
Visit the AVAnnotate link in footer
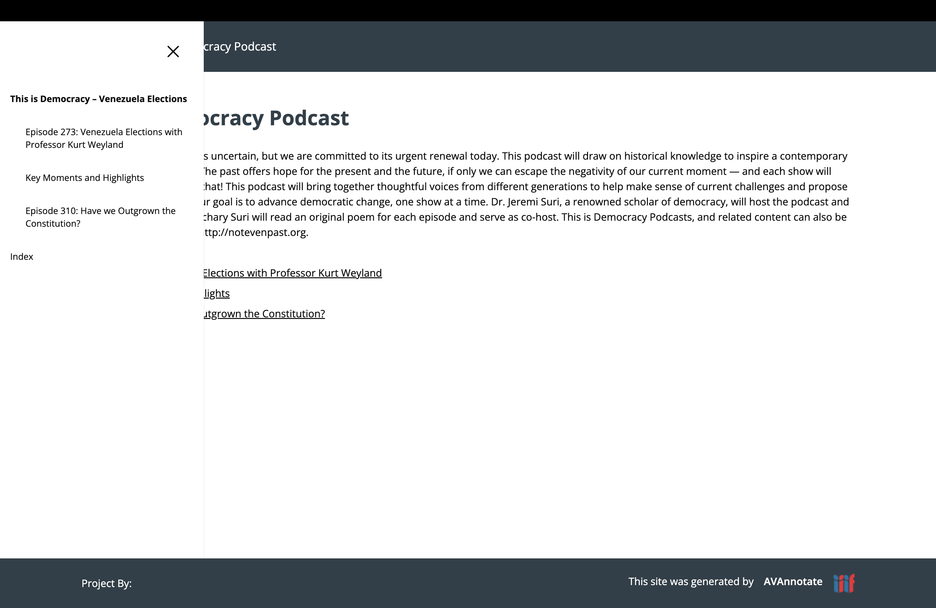pos(793,582)
